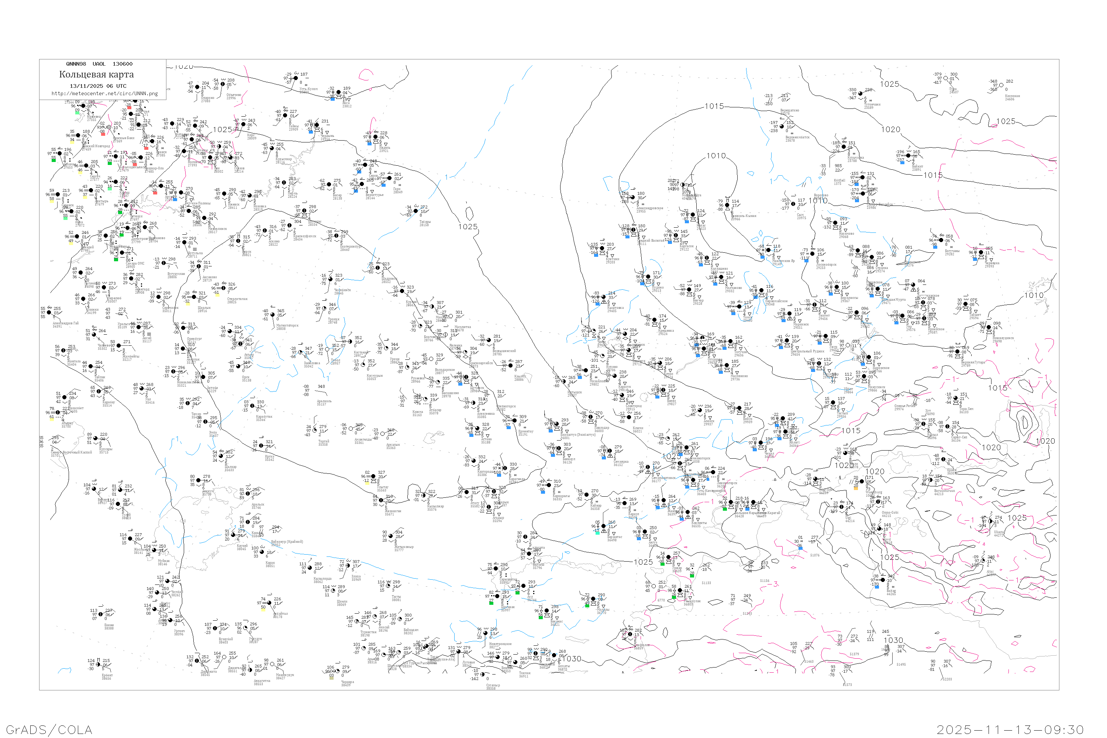The width and height of the screenshot is (1107, 738).
Task: Click the 2025-11-13-09:30 timestamp footer
Action: (x=1010, y=730)
